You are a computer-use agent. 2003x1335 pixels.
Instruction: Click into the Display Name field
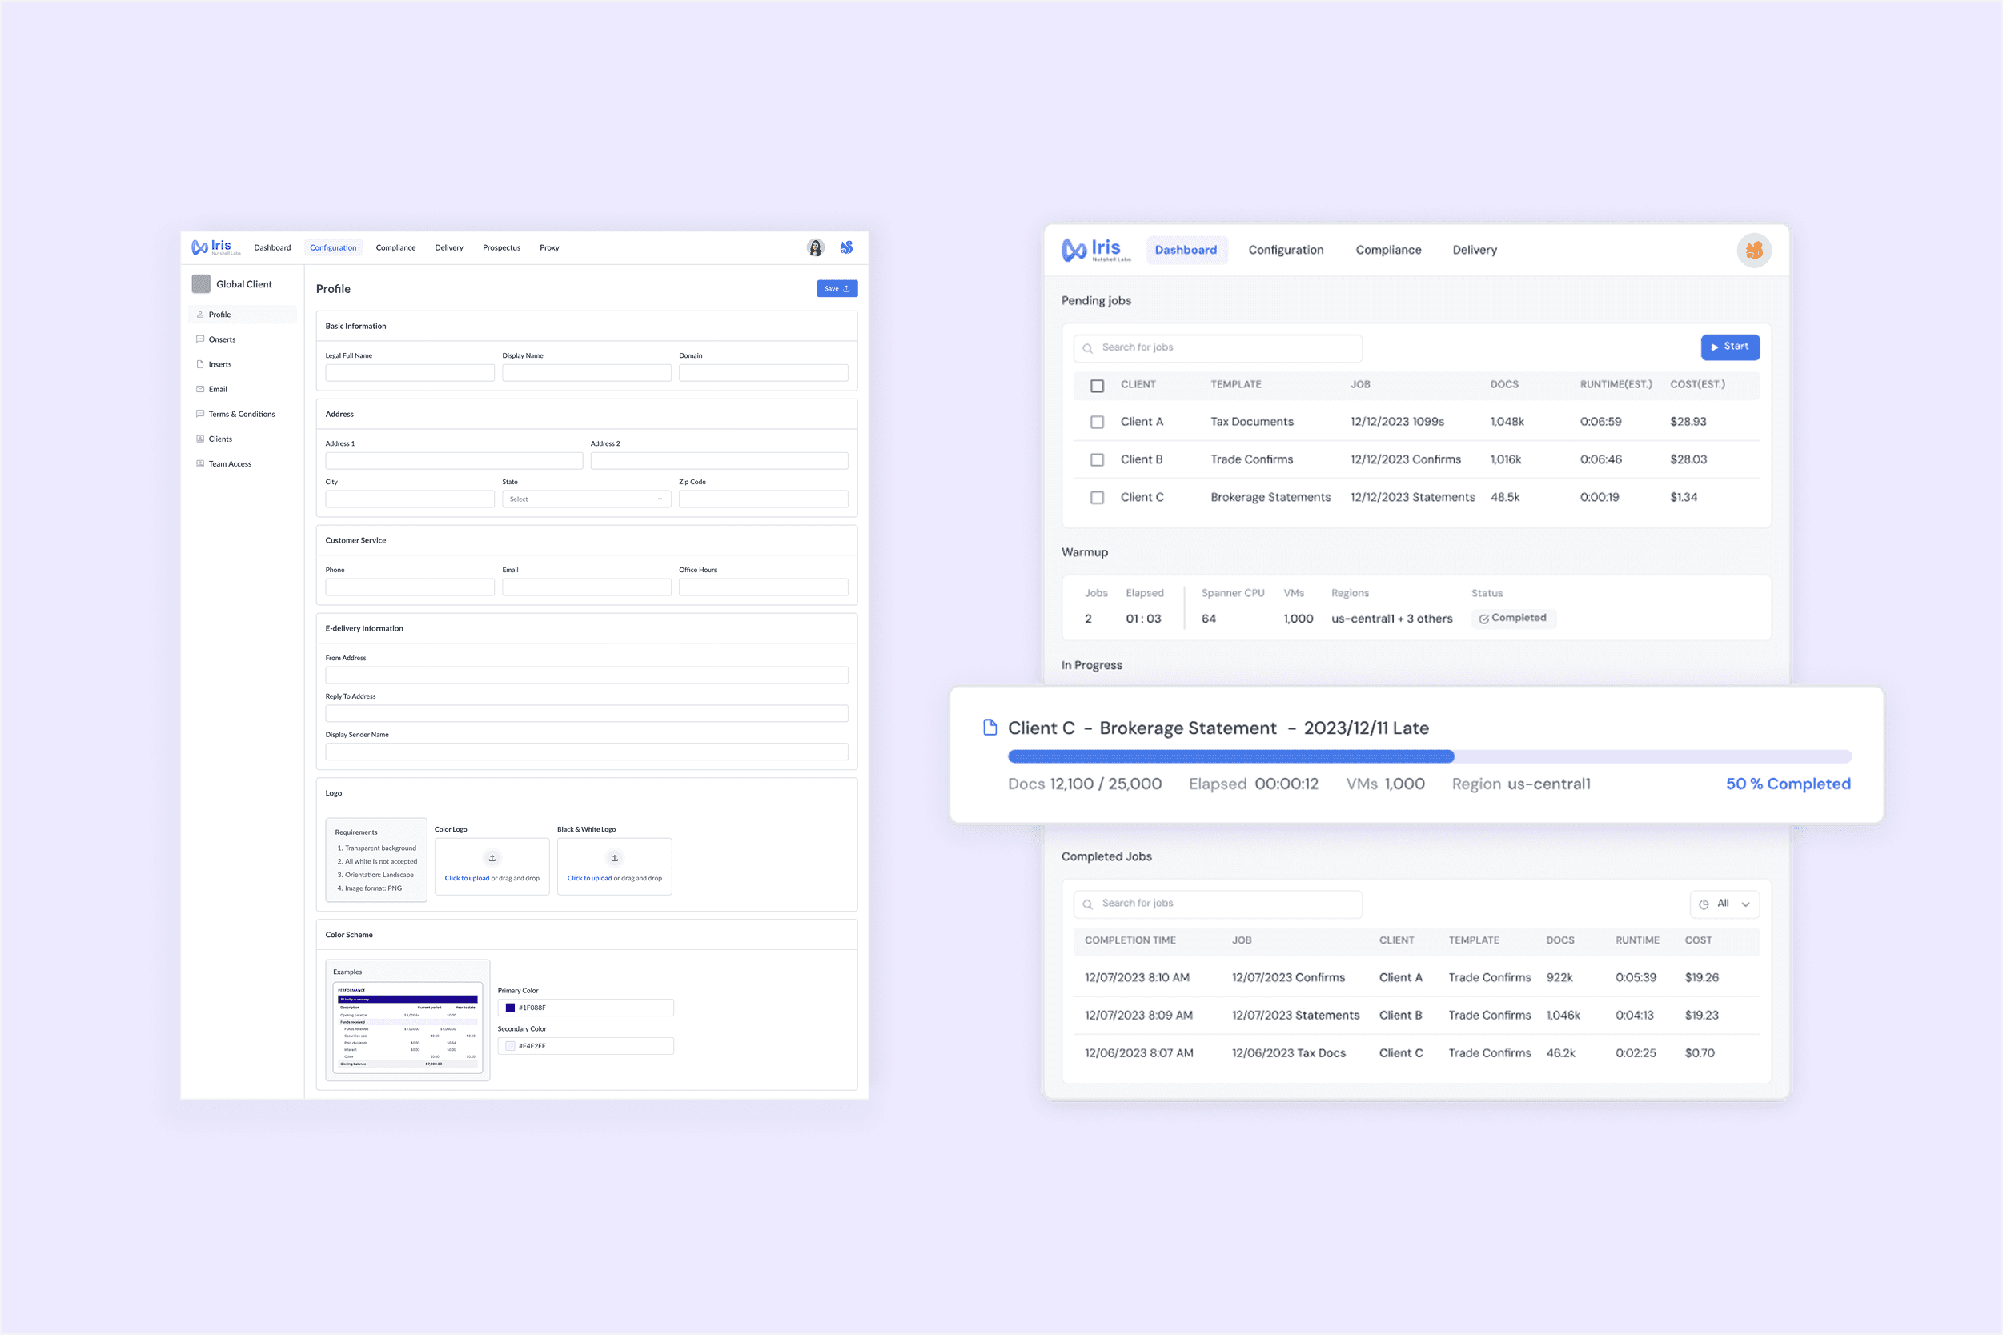coord(587,373)
